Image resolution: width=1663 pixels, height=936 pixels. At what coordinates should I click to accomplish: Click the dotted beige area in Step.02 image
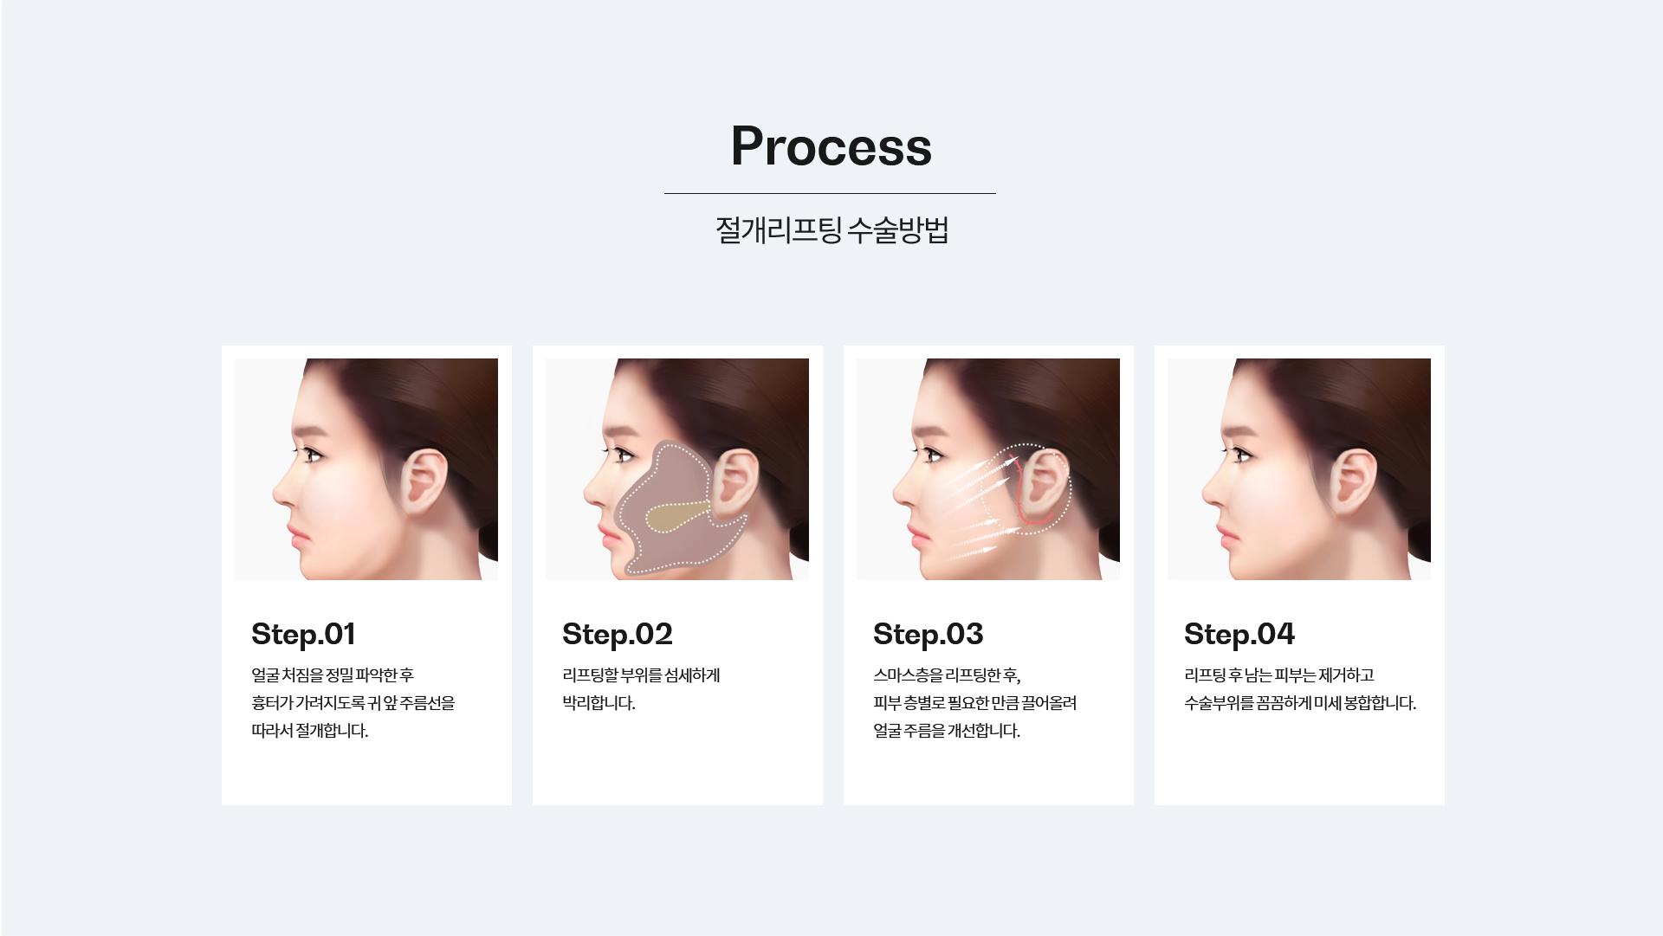tap(679, 516)
